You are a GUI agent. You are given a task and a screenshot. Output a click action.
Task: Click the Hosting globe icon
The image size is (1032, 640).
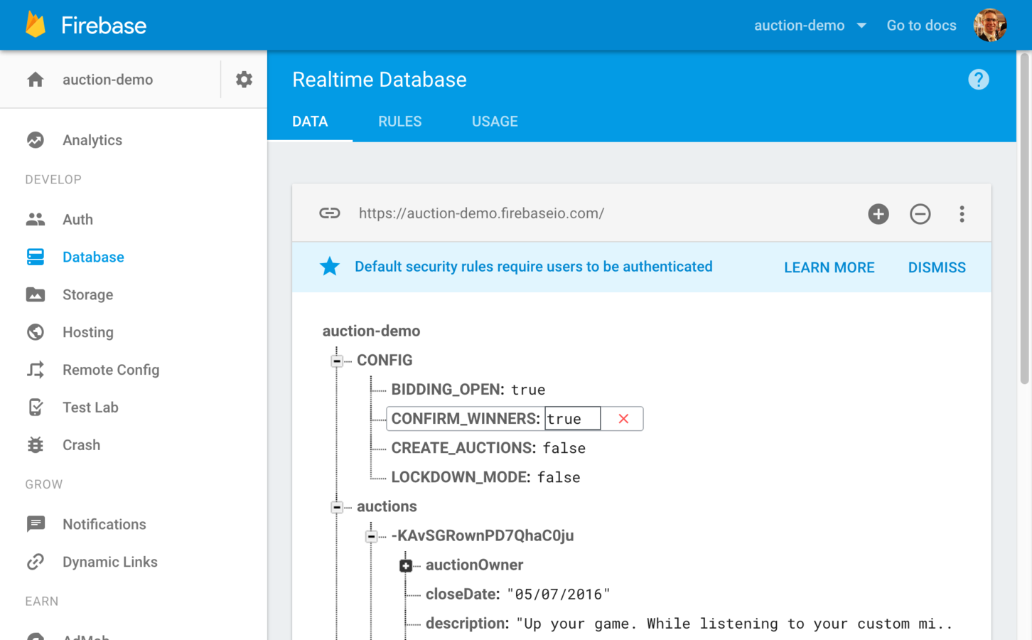[36, 332]
